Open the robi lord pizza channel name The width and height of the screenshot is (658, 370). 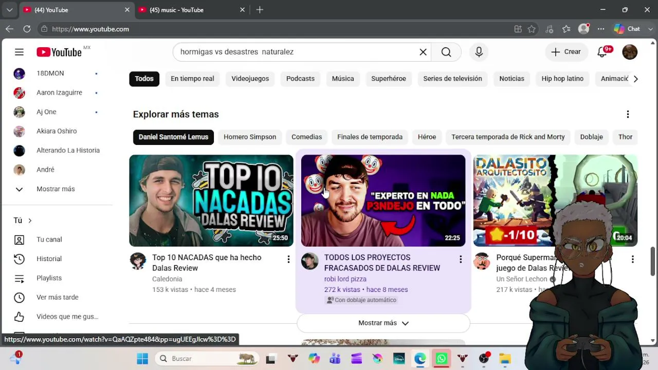point(345,279)
